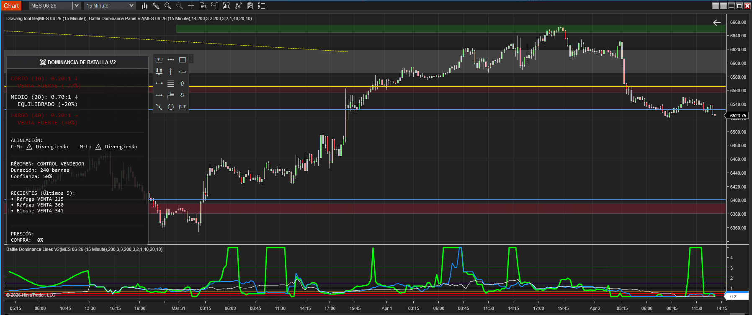Screen dimensions: 752x315
Task: Click the drawing tile three-dot drag handle
Action: [x=191, y=59]
